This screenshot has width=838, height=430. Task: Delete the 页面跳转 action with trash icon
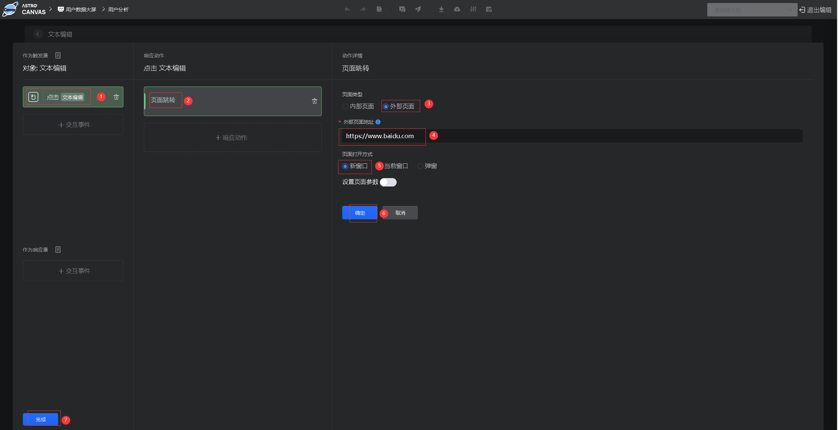(314, 101)
